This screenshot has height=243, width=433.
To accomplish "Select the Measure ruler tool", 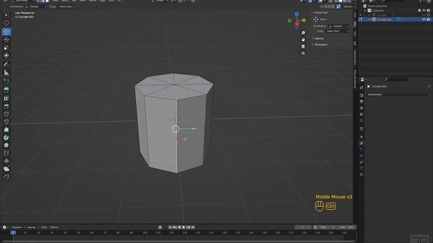I will (x=6, y=72).
